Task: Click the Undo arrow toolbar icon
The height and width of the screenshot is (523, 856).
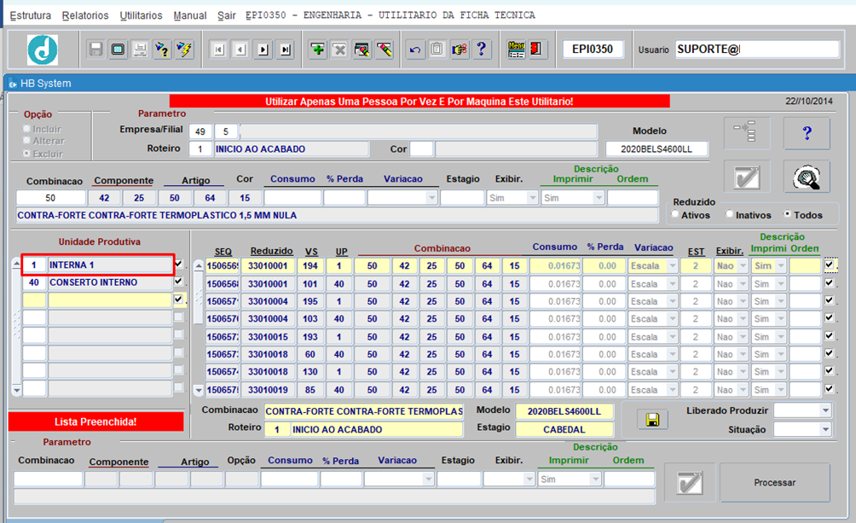Action: pos(415,49)
